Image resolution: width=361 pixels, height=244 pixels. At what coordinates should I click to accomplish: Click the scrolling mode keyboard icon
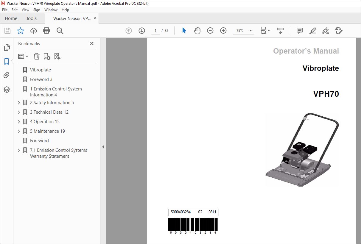coord(280,31)
